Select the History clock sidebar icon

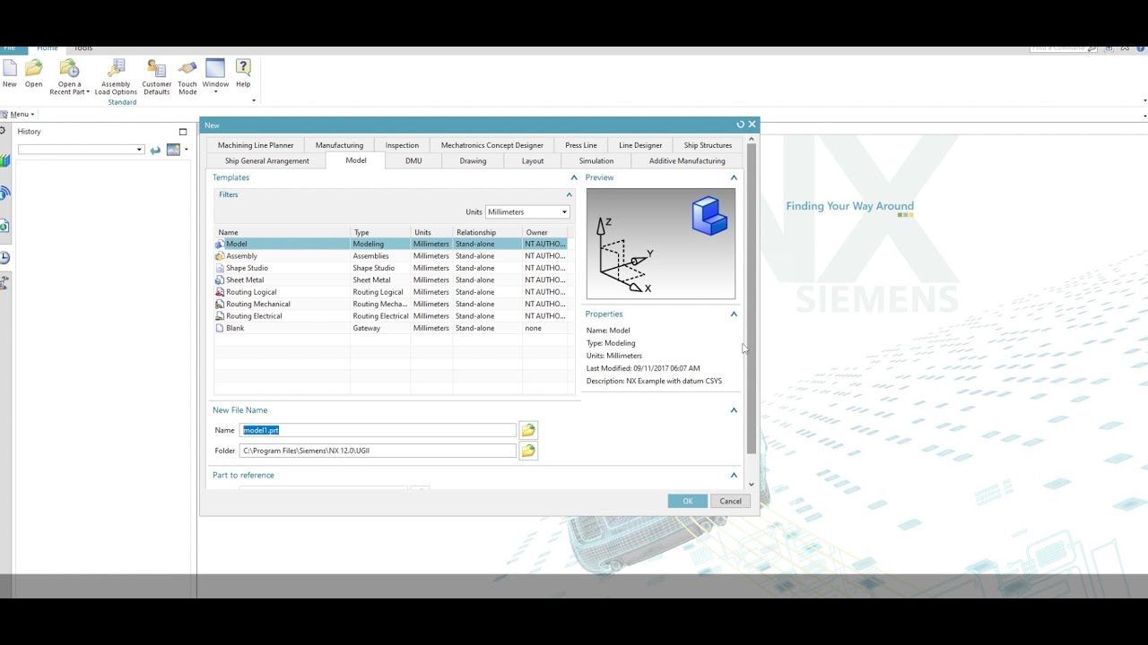4,258
